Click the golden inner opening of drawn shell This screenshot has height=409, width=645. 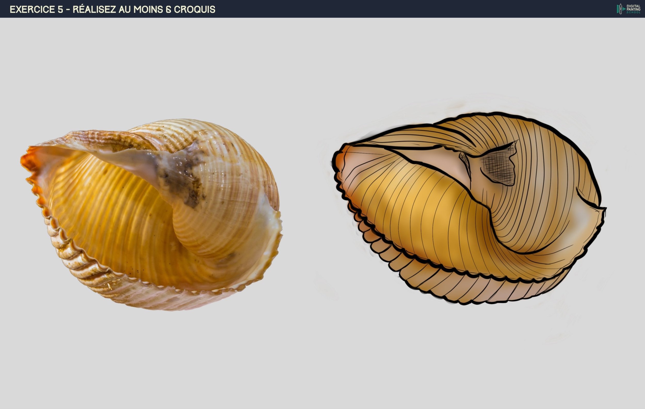(418, 211)
